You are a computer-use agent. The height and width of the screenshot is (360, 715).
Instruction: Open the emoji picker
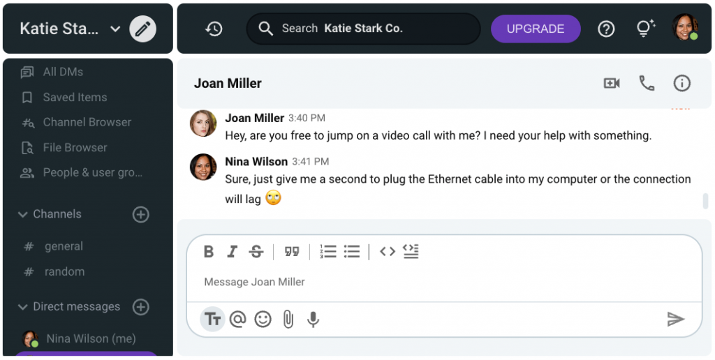tap(263, 320)
